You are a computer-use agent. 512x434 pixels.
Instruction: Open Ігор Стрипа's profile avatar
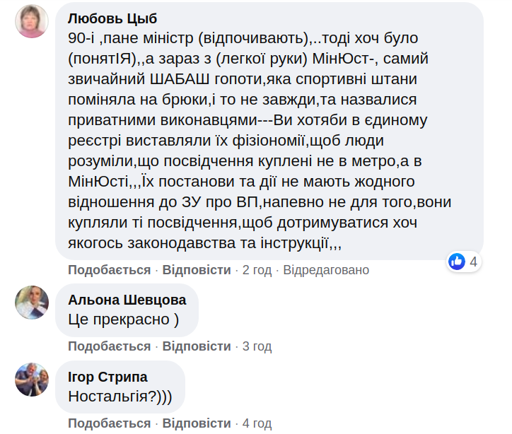(32, 380)
